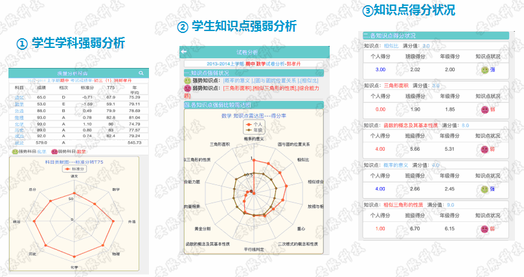Open the 物理 subject link in score table
The width and height of the screenshot is (524, 277).
(19, 117)
